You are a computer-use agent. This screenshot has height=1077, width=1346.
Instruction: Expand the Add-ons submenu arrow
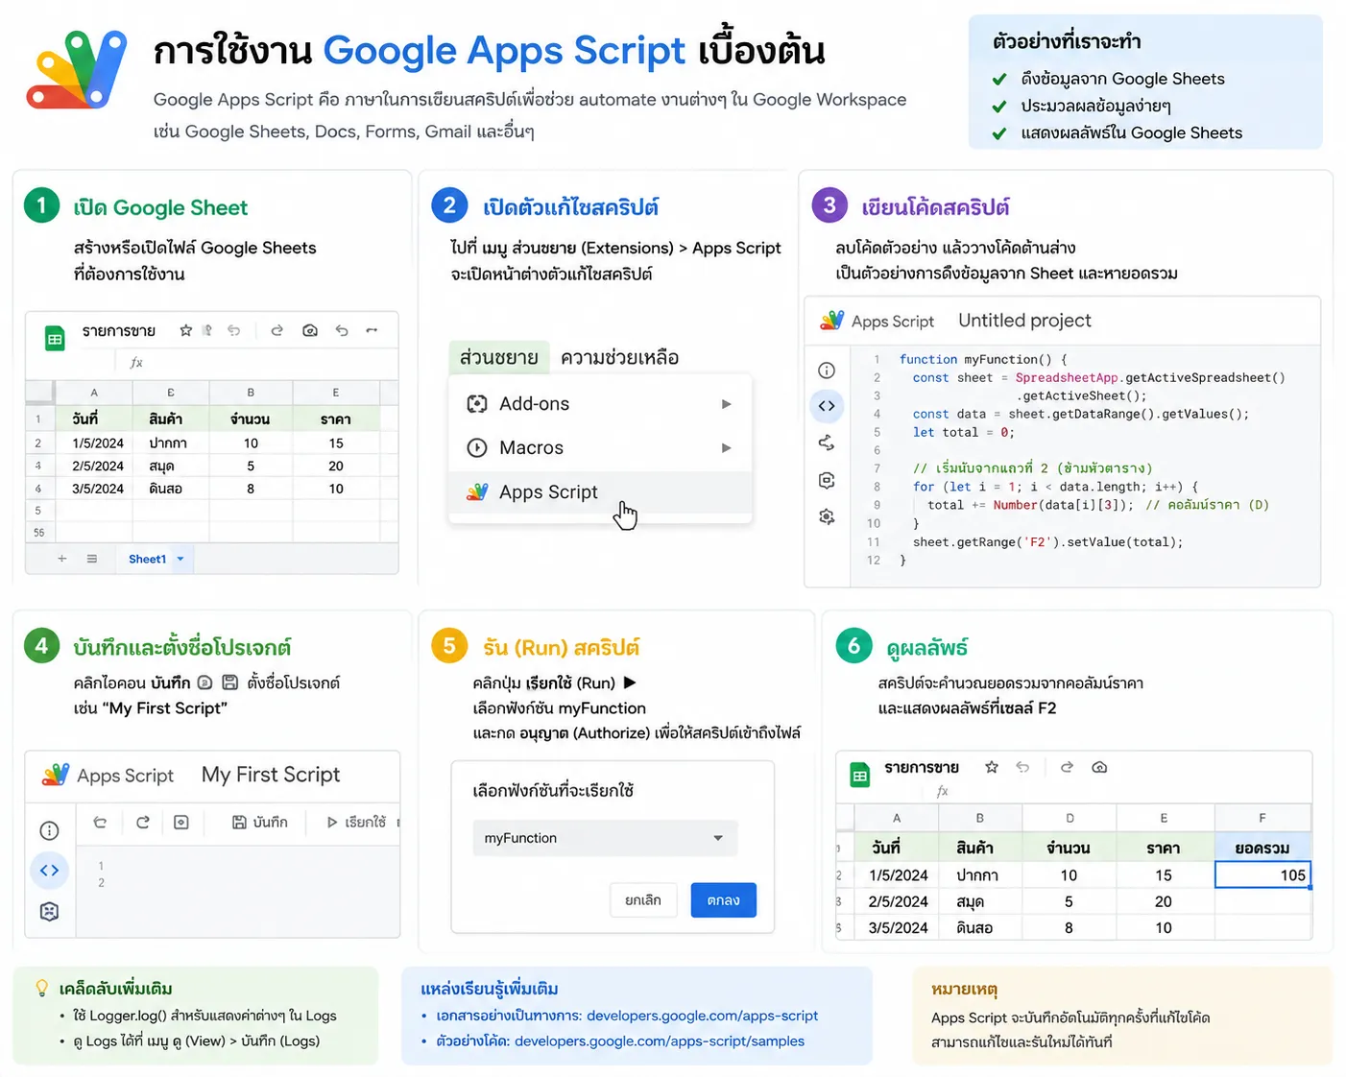coord(727,404)
